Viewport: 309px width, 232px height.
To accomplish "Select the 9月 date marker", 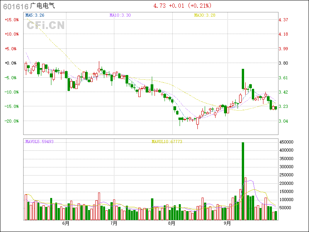I will coord(228,223).
